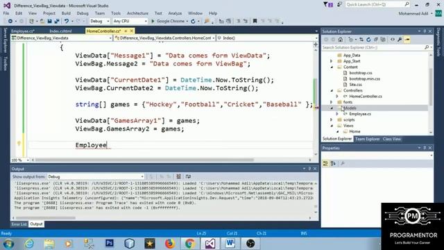The height and width of the screenshot is (250, 444).
Task: Switch to the Index.cshtml tab
Action: [60, 31]
